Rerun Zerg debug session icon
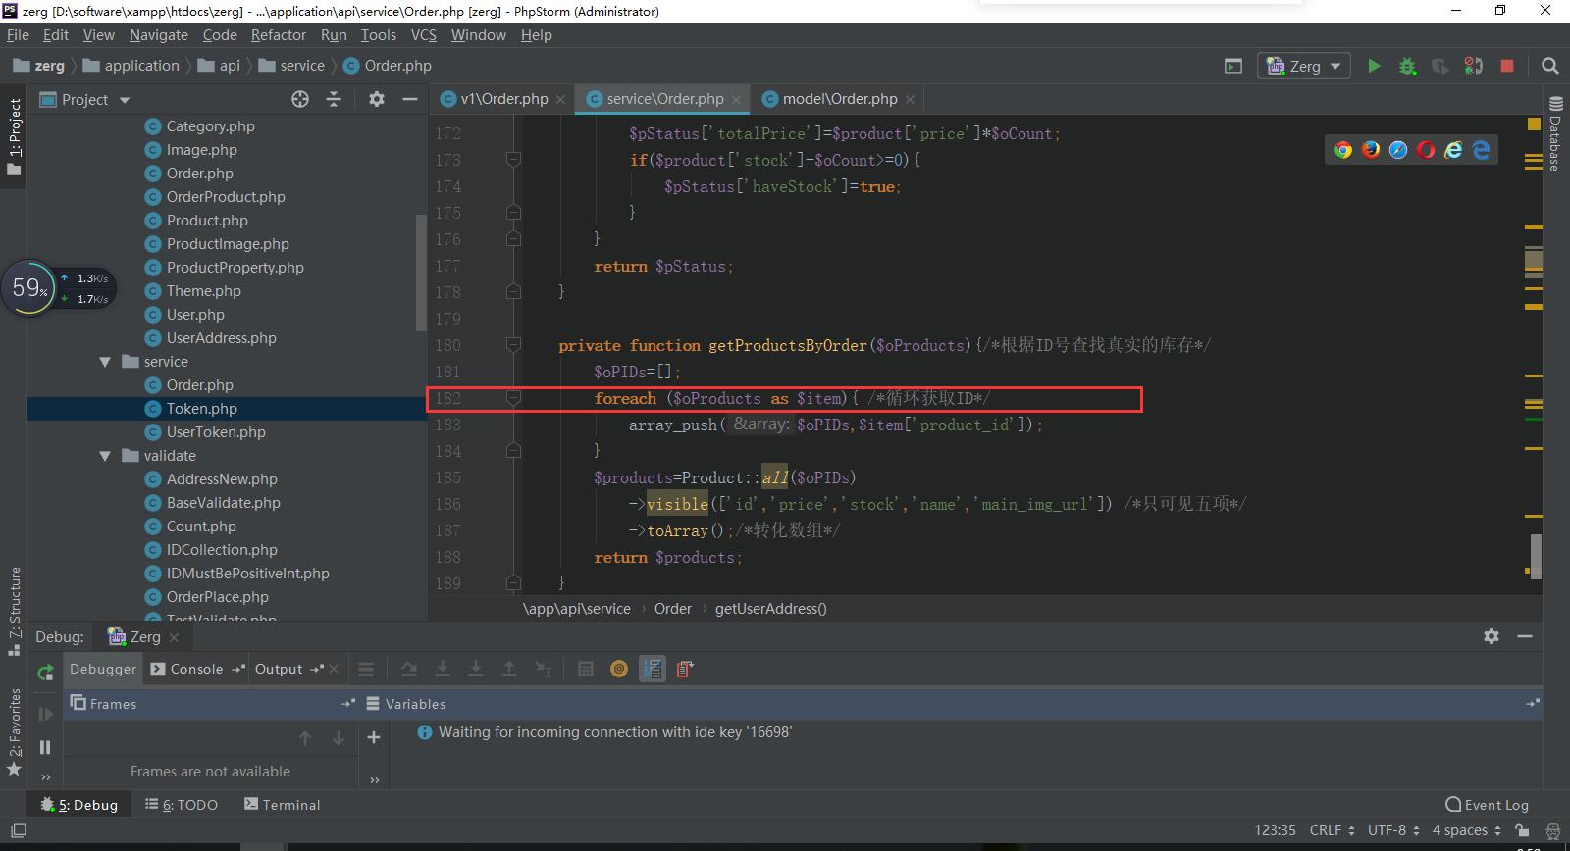1570x851 pixels. [x=45, y=673]
